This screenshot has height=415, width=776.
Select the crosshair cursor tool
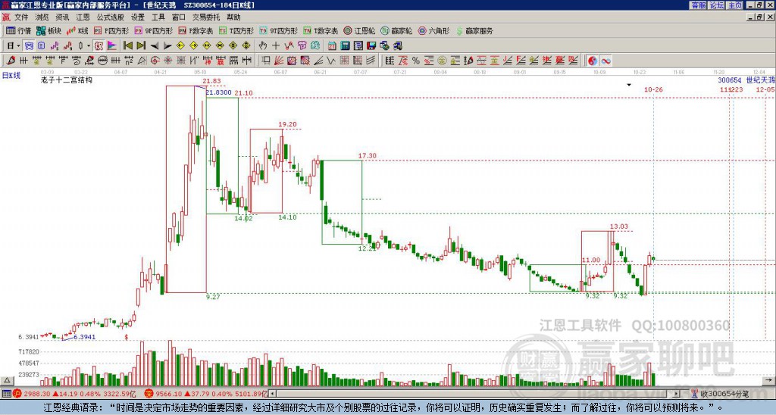coord(276,46)
